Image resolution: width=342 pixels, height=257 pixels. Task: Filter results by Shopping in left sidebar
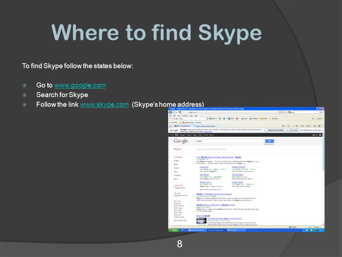click(177, 175)
